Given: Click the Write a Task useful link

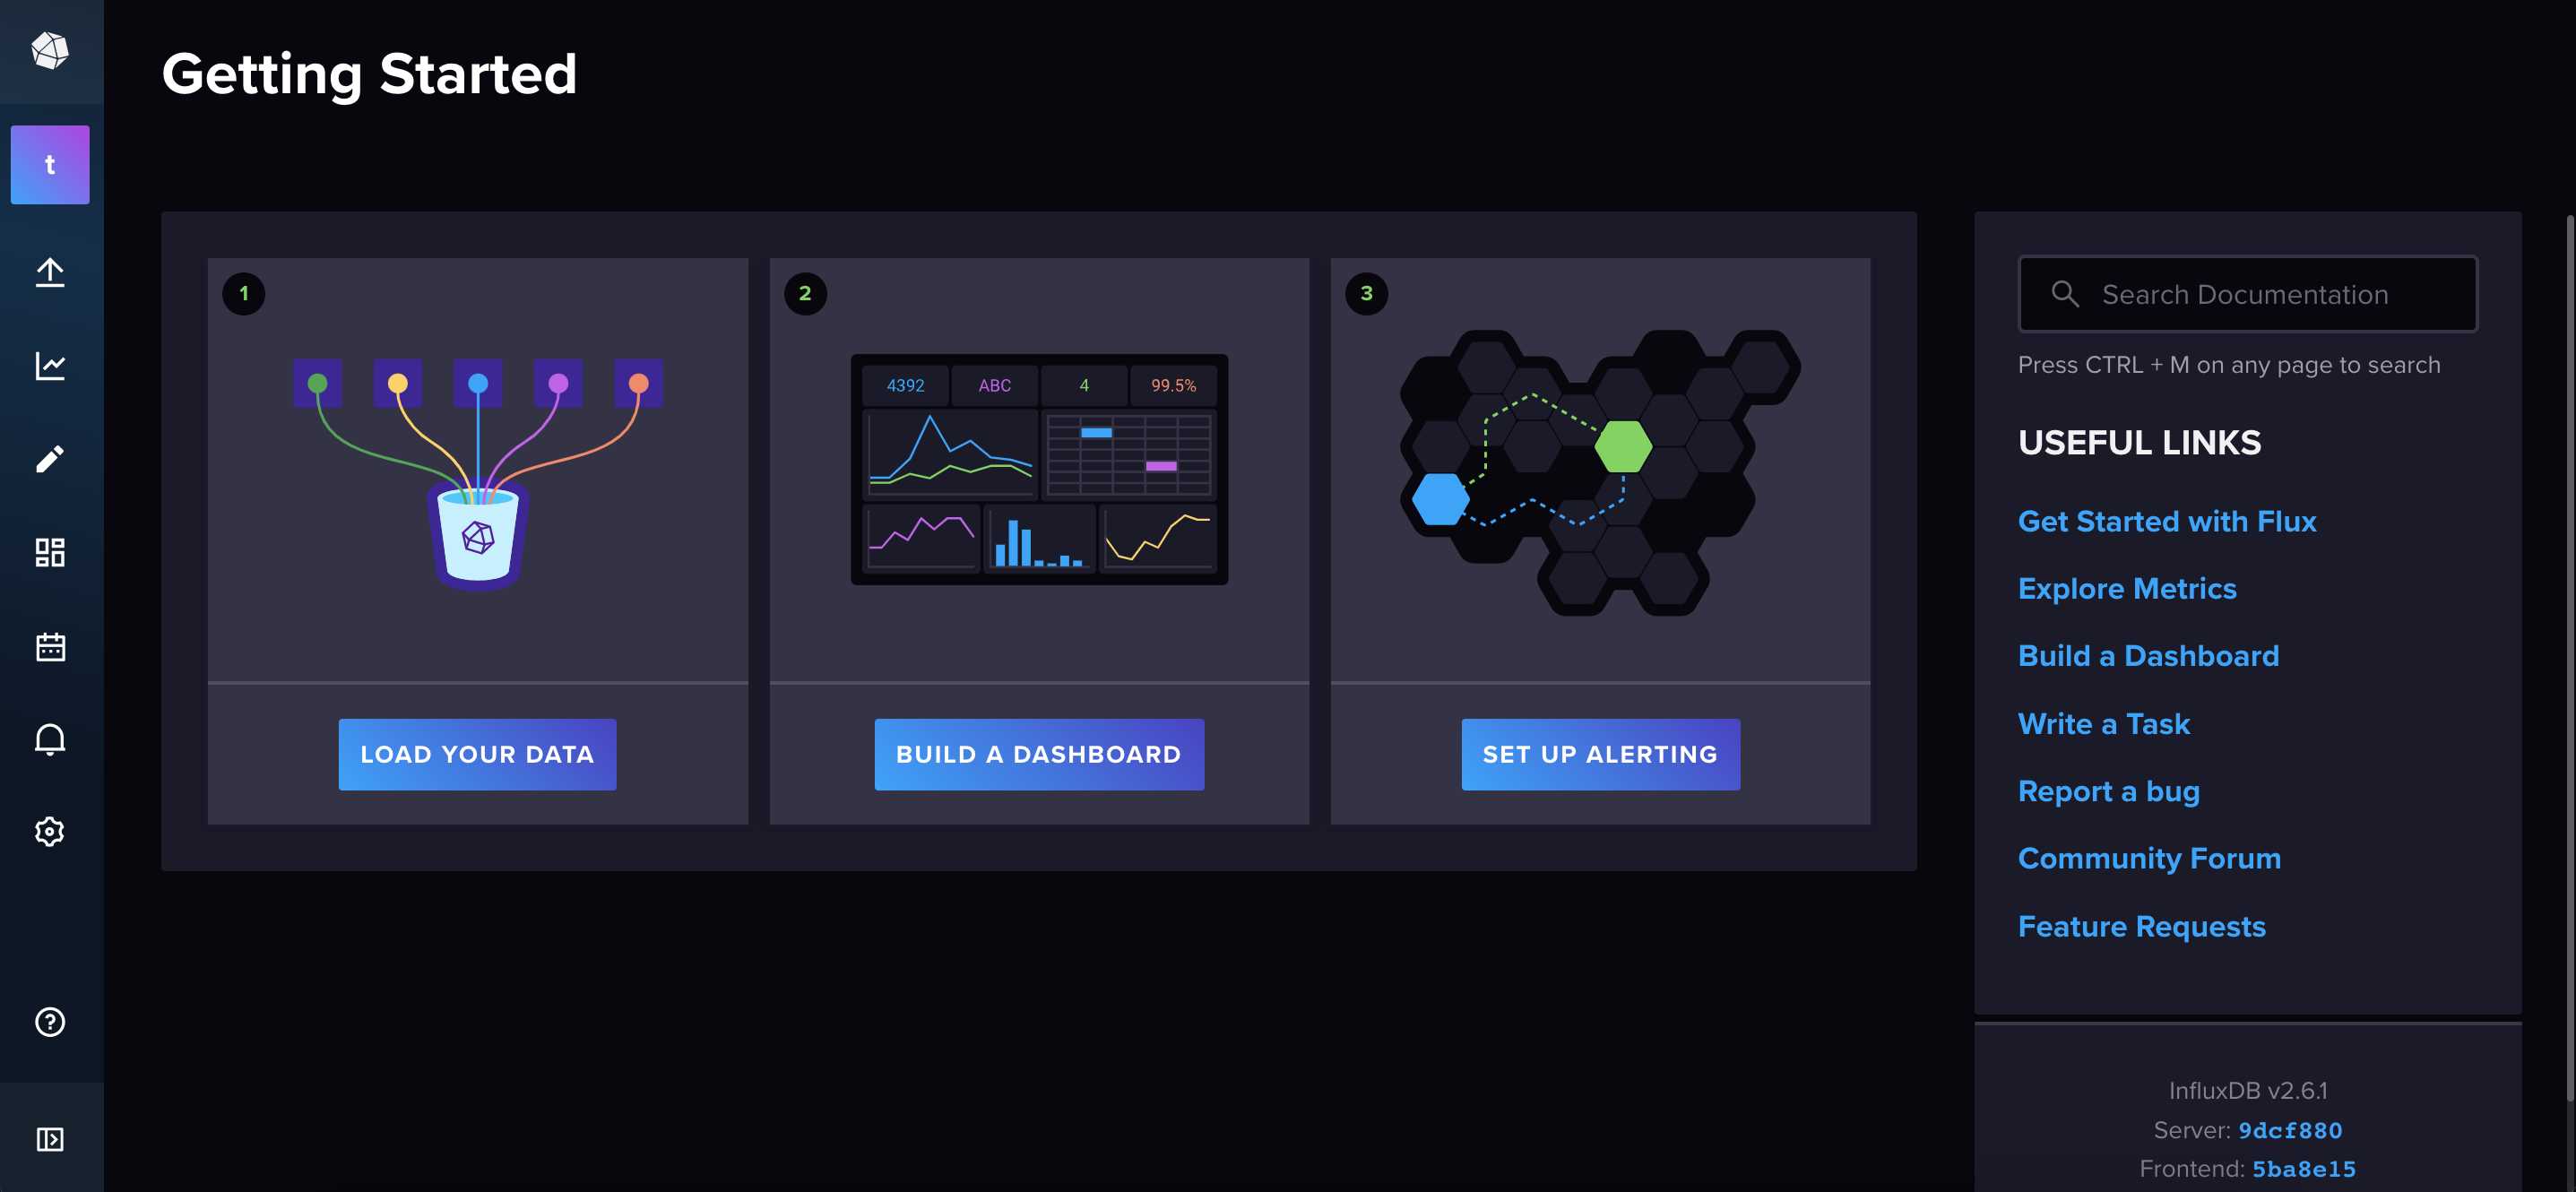Looking at the screenshot, I should click(x=2105, y=724).
